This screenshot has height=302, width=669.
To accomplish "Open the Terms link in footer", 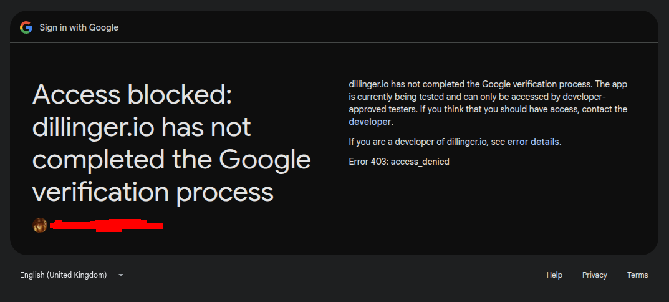I will (x=637, y=275).
